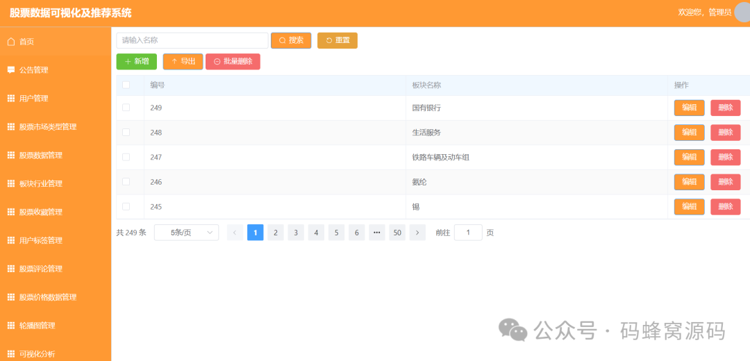Open 可视化分析 menu item
Screen dimensions: 750x361
pos(56,354)
